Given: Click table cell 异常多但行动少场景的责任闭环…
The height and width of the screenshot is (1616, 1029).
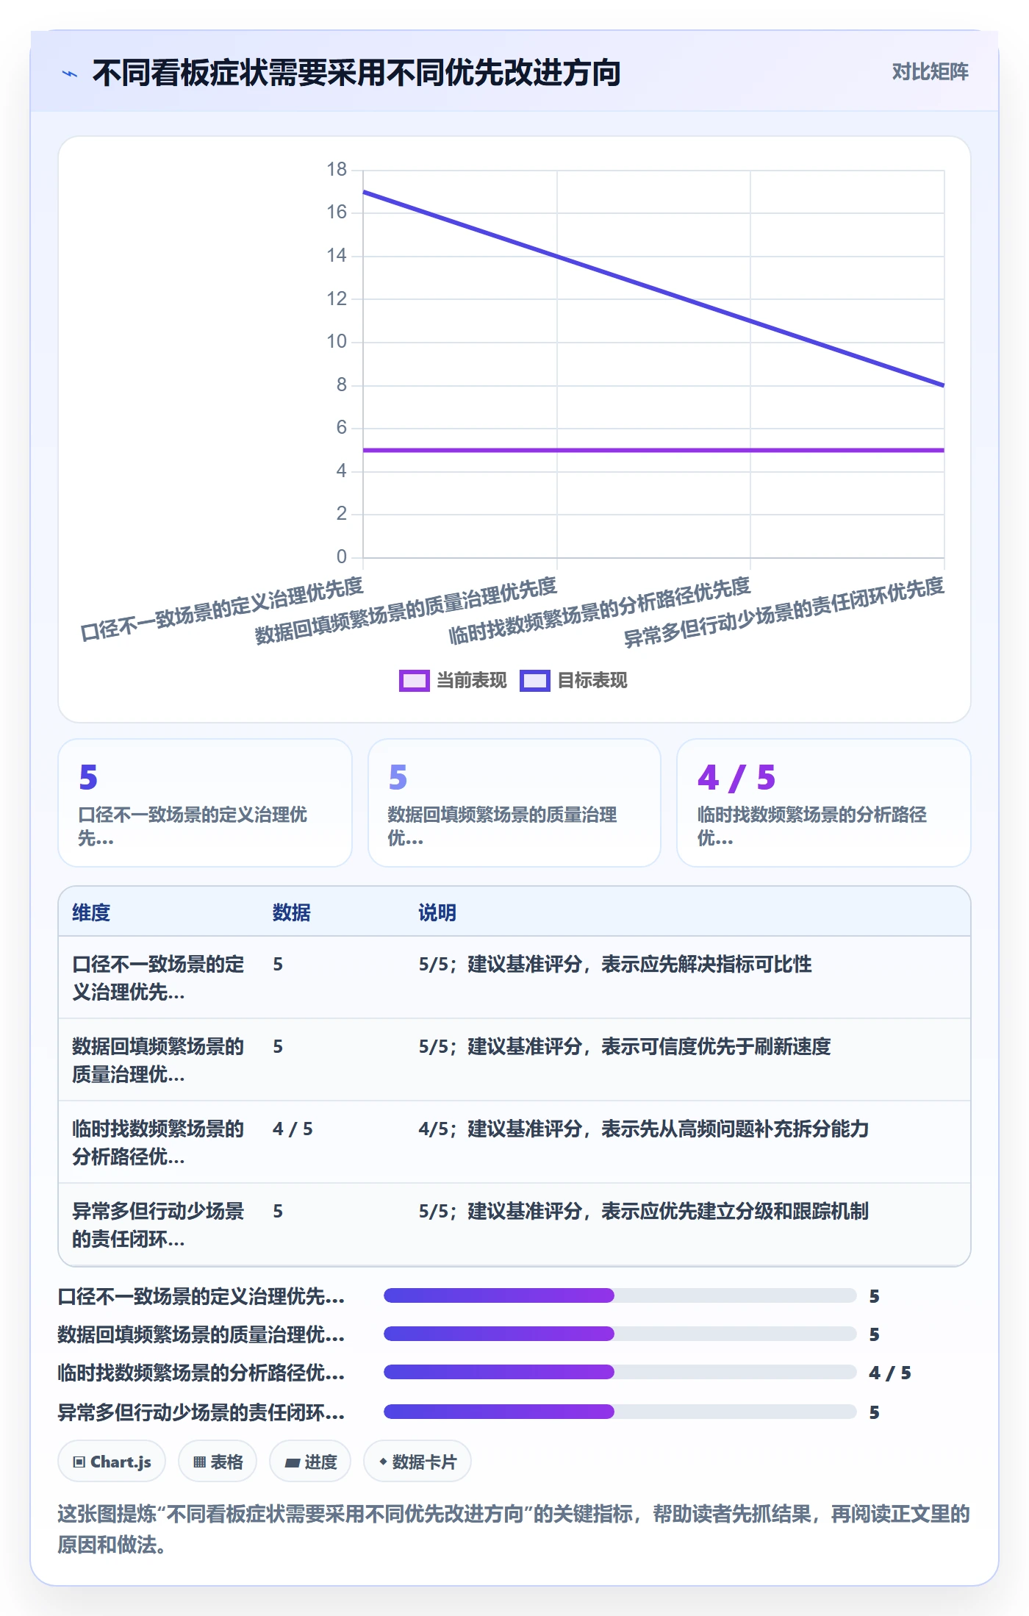Looking at the screenshot, I should tap(158, 1225).
